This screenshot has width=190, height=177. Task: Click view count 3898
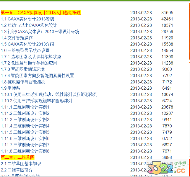click(167, 157)
